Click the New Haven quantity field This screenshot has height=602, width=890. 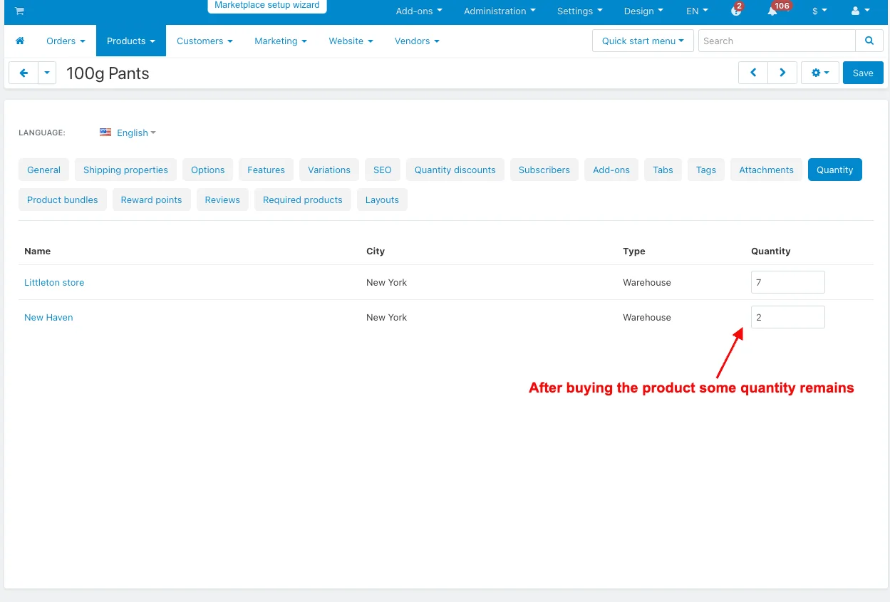click(787, 317)
